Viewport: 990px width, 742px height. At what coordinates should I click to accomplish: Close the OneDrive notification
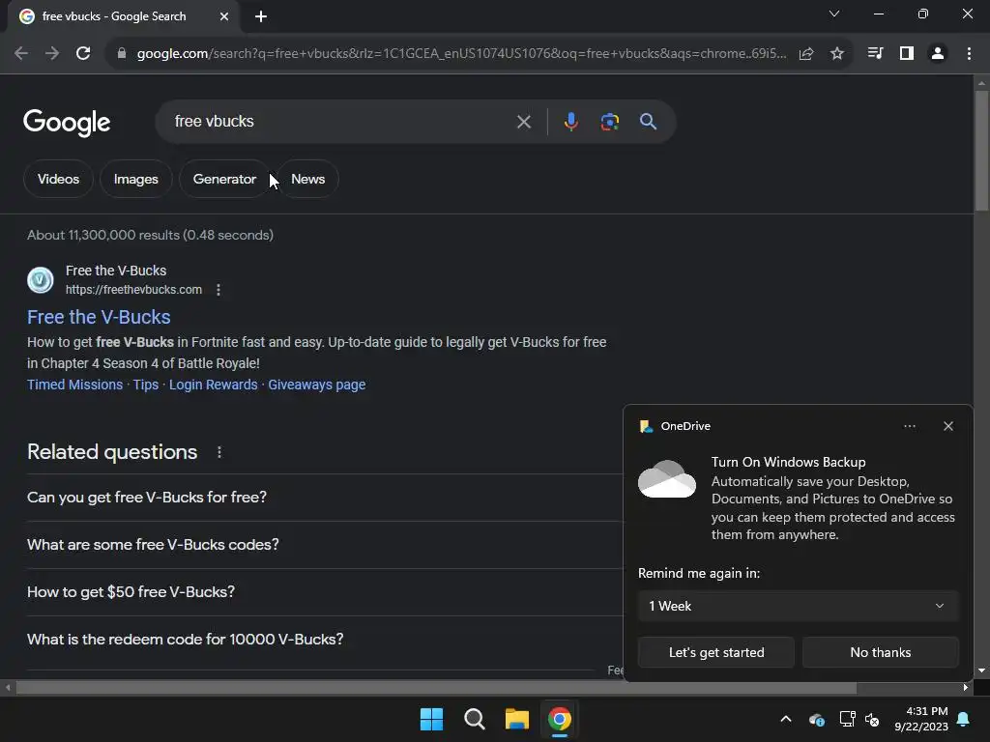tap(947, 426)
